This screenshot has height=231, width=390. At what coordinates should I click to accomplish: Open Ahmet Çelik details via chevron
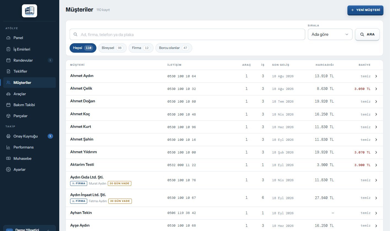coord(376,89)
